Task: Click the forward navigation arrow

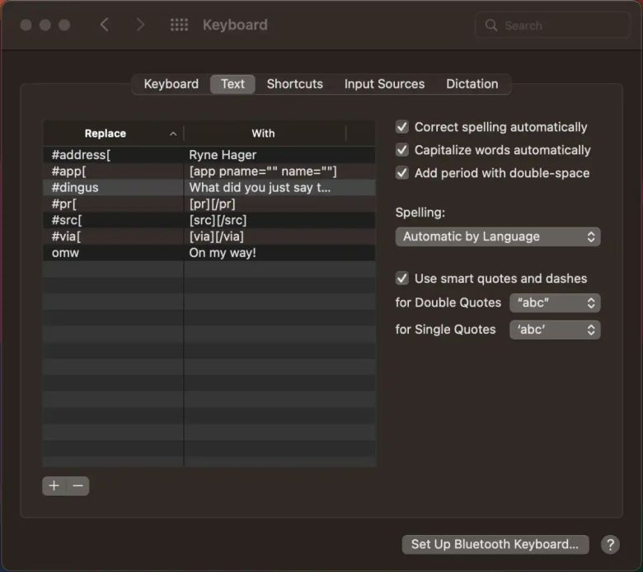Action: tap(140, 25)
